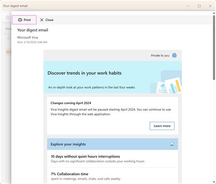Image resolution: width=216 pixels, height=184 pixels.
Task: Click "Discover trends in your work habits" banner title
Action: click(x=84, y=73)
